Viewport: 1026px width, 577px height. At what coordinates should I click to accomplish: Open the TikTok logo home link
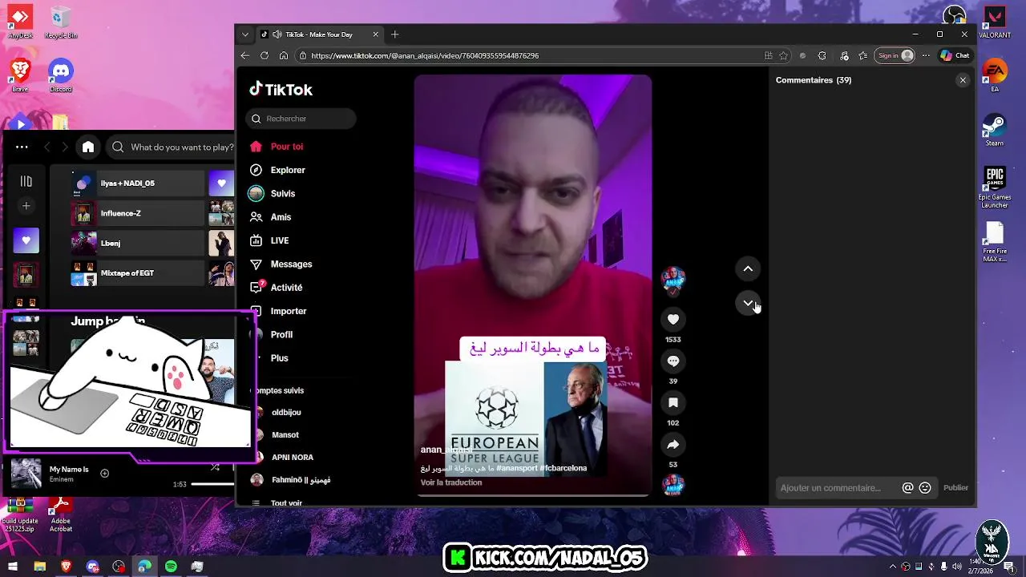(281, 89)
